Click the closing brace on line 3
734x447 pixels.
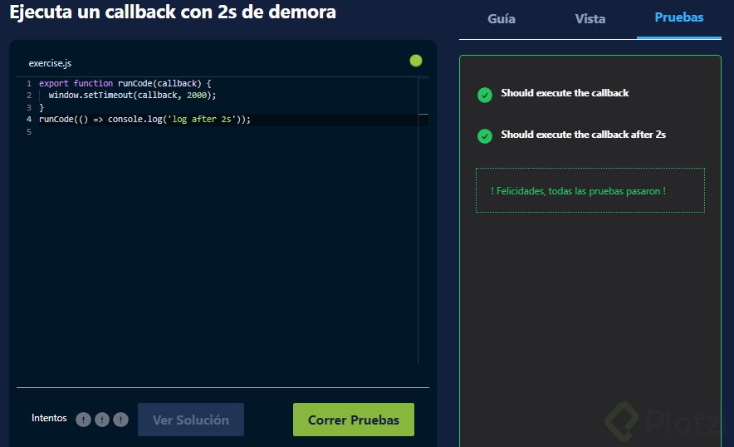click(42, 107)
